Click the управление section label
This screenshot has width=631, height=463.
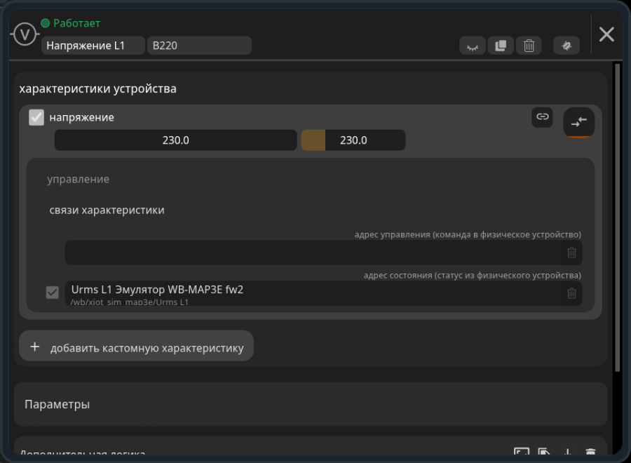[78, 179]
